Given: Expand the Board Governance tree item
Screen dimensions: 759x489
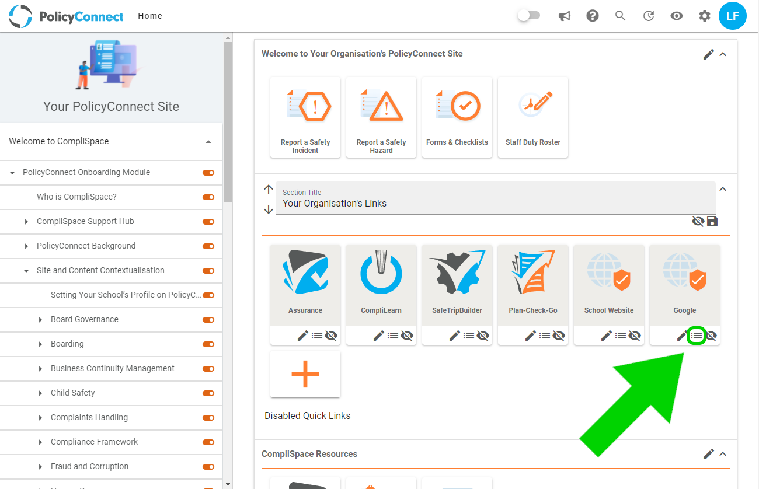Looking at the screenshot, I should pyautogui.click(x=40, y=320).
